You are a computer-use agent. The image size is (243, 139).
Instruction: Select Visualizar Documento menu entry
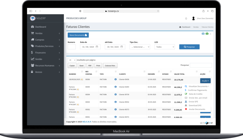[x=197, y=86]
